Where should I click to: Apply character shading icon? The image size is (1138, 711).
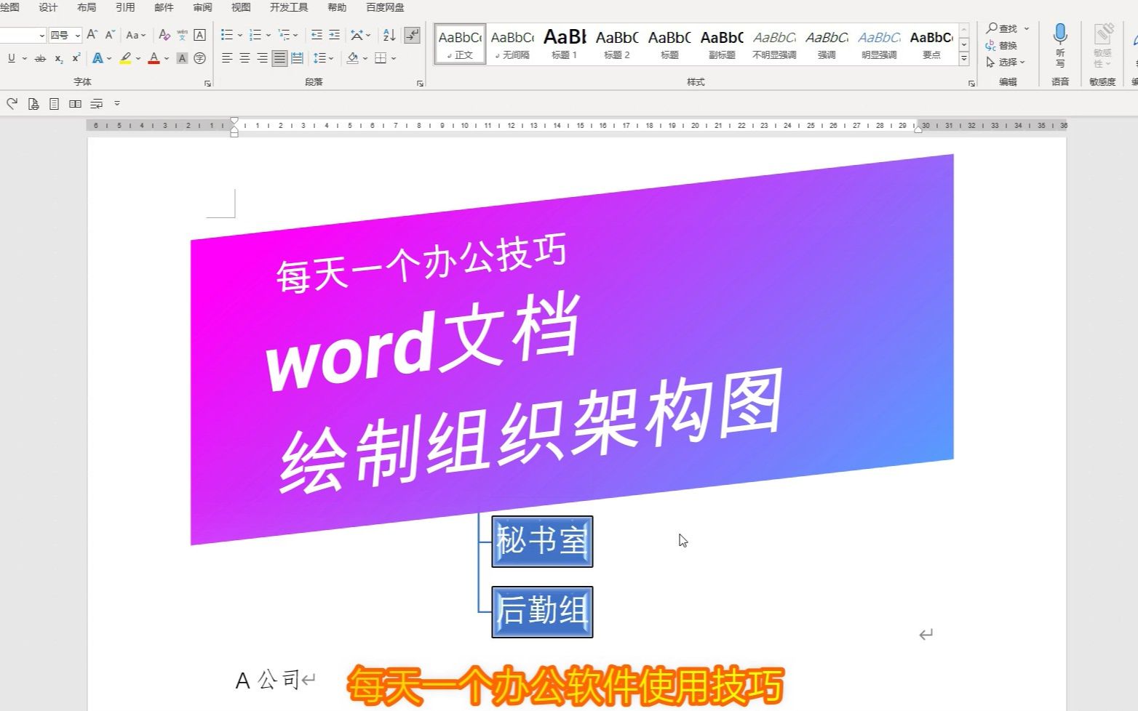click(182, 58)
